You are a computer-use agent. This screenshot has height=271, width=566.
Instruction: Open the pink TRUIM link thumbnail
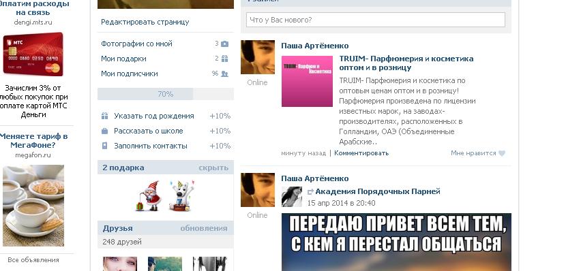[307, 82]
